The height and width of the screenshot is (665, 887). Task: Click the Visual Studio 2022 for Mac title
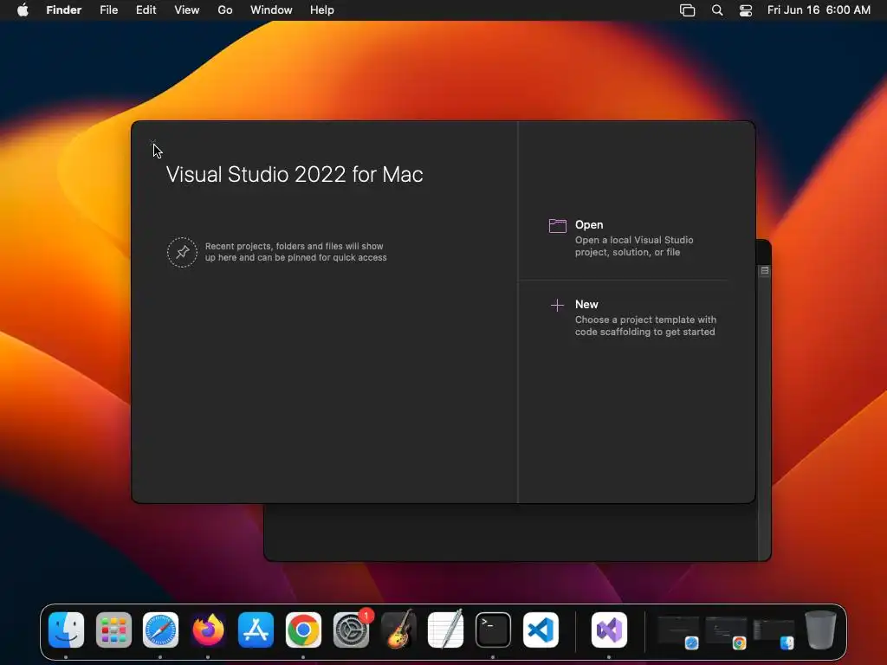coord(295,174)
